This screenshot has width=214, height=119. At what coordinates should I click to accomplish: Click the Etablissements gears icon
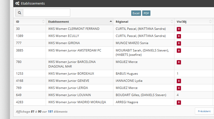point(17,4)
